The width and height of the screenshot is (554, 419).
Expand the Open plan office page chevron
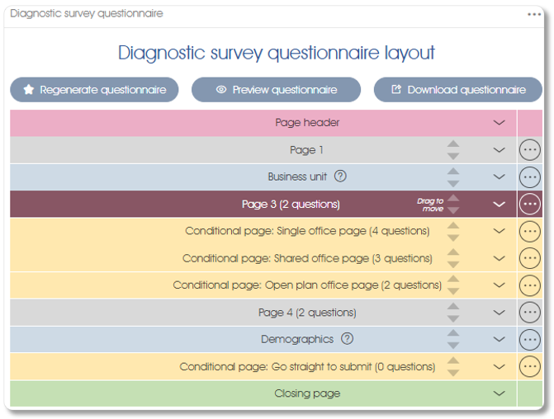[499, 285]
